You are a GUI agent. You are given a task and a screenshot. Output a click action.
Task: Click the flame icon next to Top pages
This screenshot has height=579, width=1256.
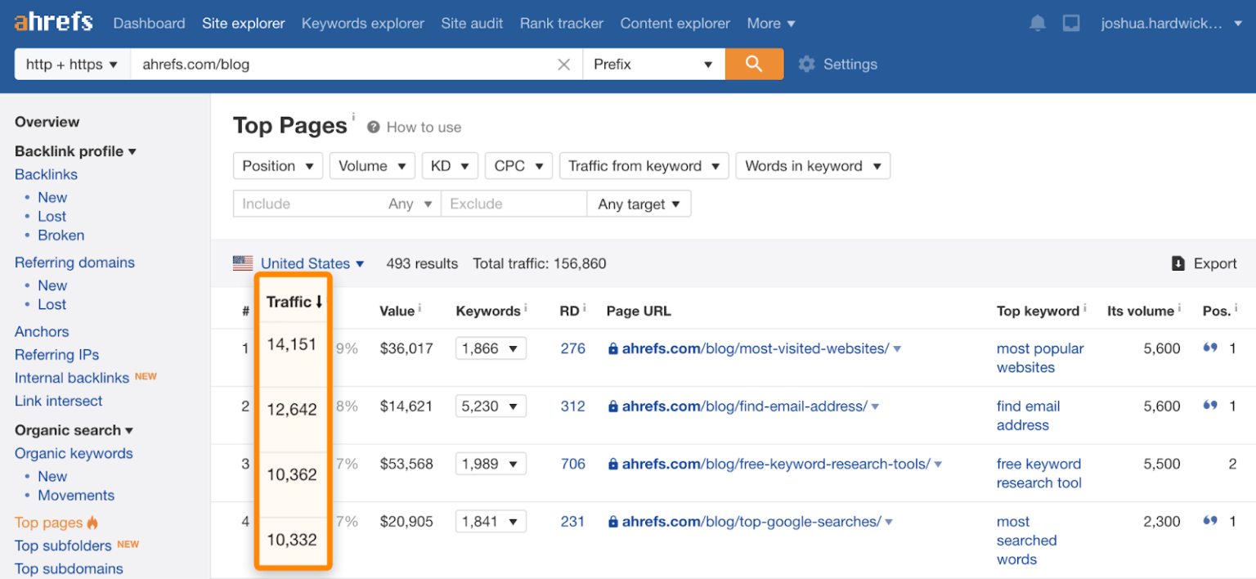[92, 523]
